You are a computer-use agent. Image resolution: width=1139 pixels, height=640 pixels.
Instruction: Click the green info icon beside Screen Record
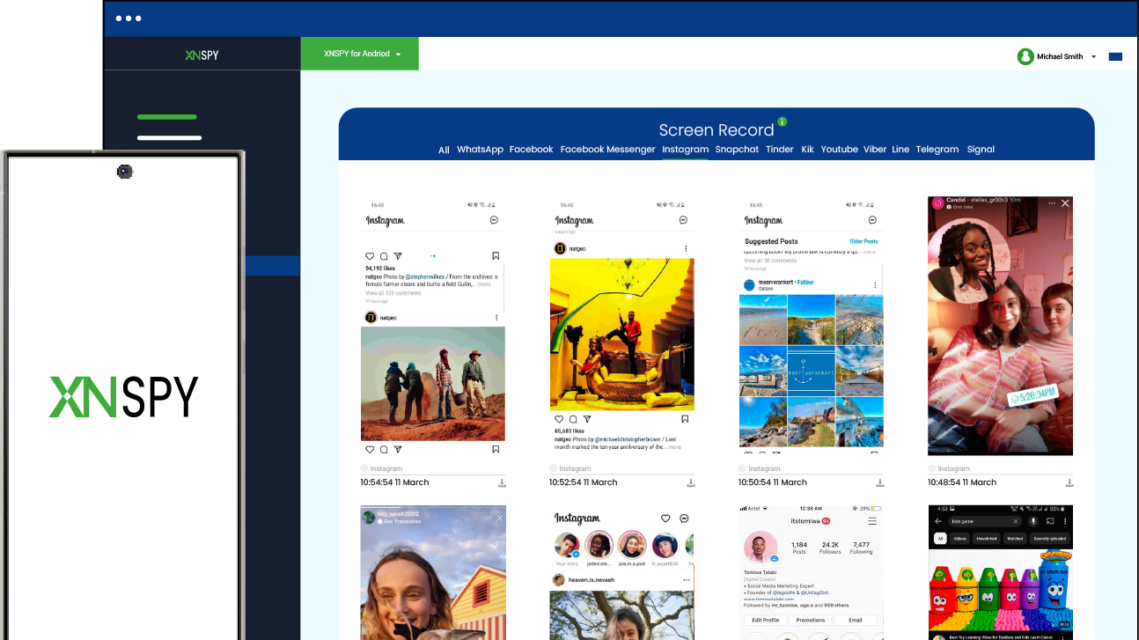(782, 121)
